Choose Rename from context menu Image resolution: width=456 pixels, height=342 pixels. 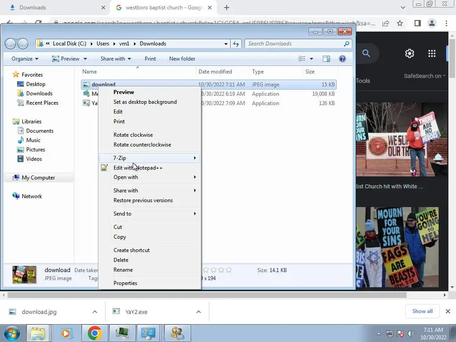pos(150,270)
